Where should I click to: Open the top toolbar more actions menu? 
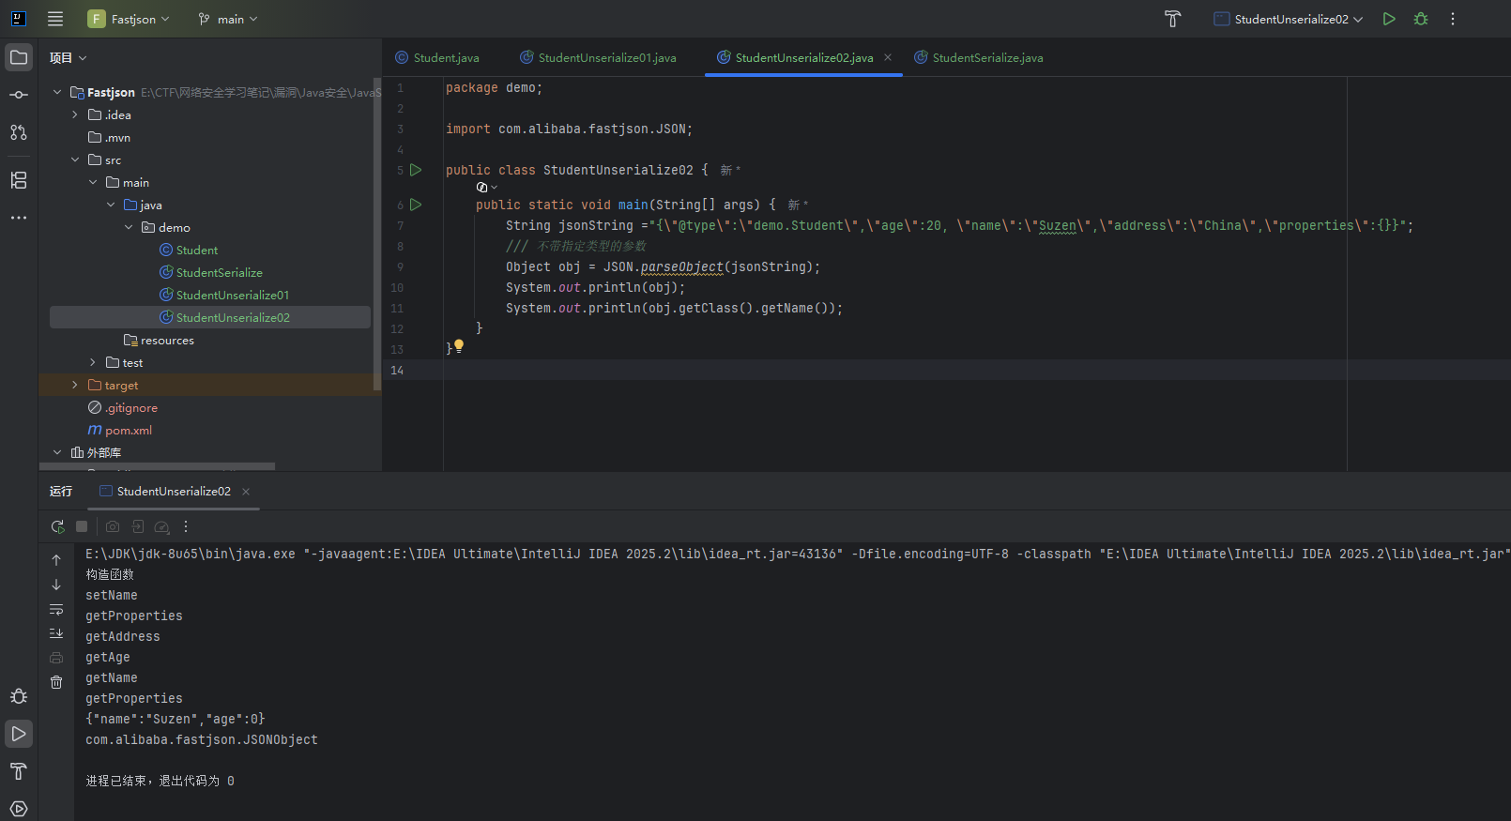point(1453,19)
